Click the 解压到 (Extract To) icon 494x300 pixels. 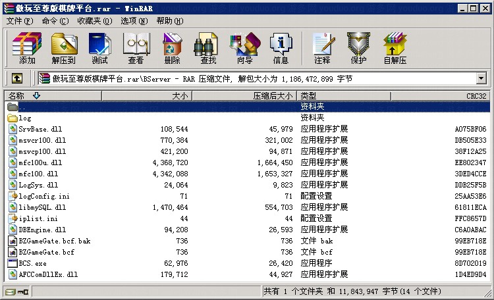tap(63, 48)
